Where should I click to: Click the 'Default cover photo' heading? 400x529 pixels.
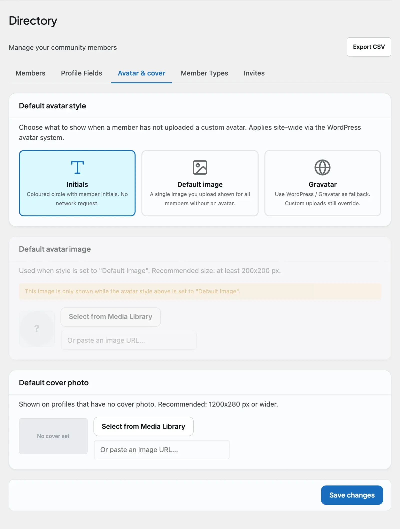point(54,383)
